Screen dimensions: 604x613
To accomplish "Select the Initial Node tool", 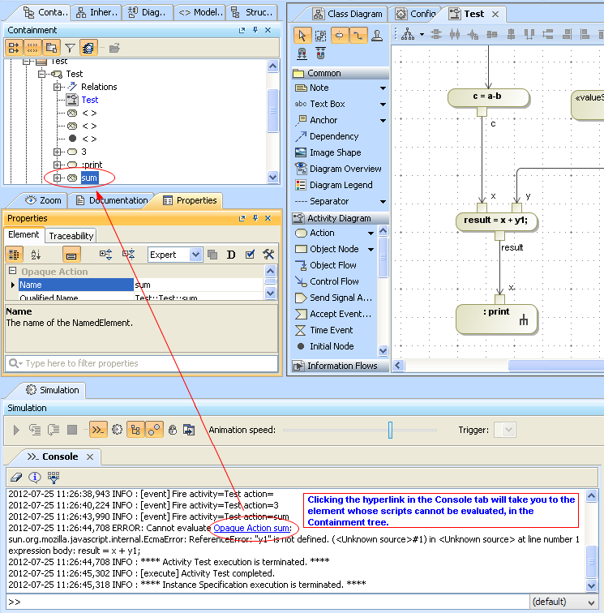I will (x=331, y=346).
